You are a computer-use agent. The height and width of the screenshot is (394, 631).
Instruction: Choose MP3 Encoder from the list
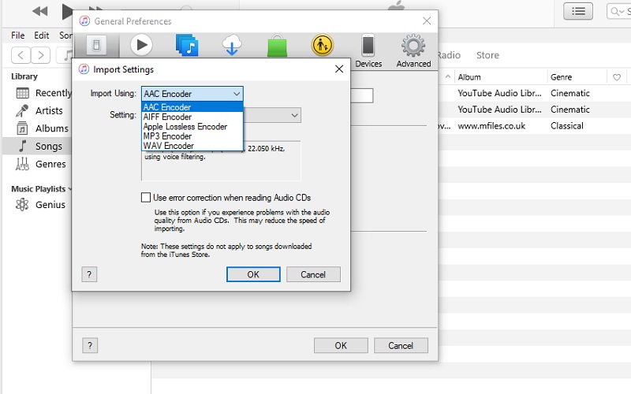tap(167, 136)
